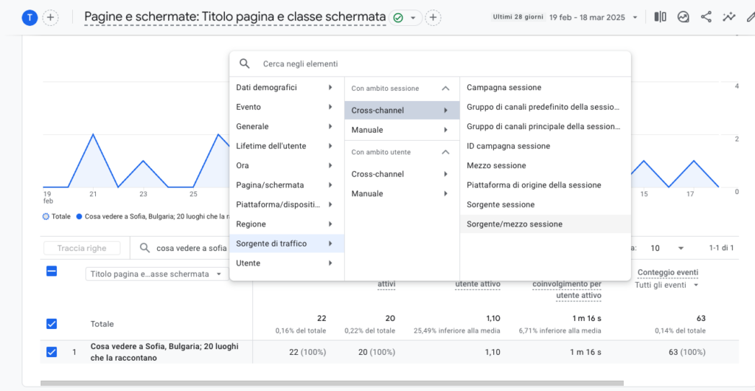Click the annotations chart icon in header
The height and width of the screenshot is (391, 755).
point(683,17)
